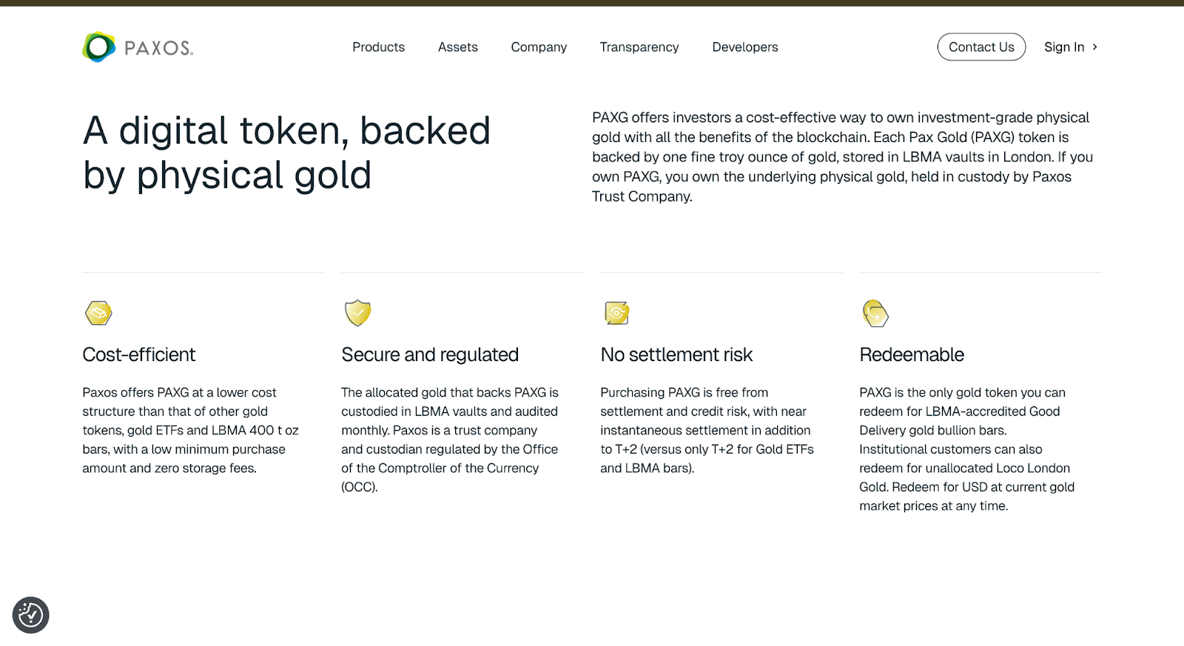Click the 'A digital token' main headline
The width and height of the screenshot is (1184, 646).
286,152
